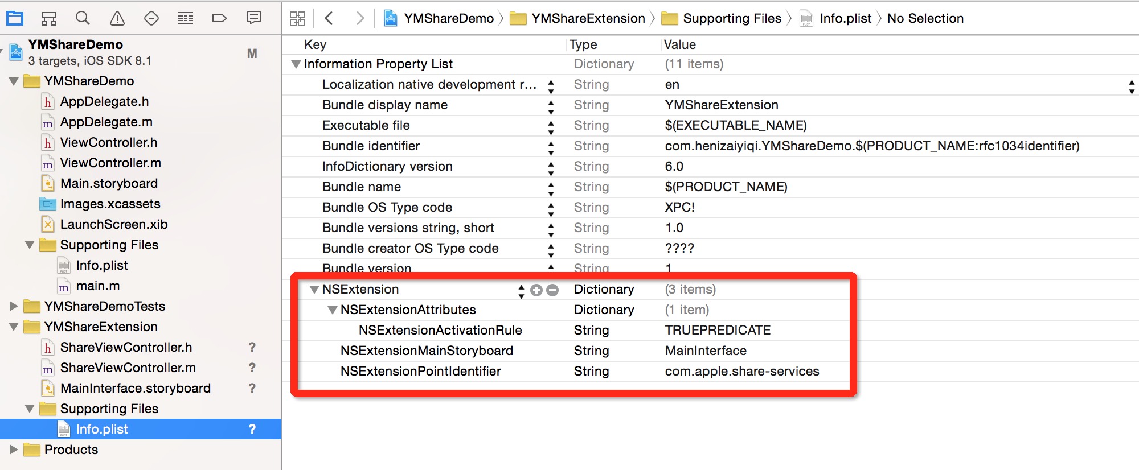Open Main.storyboard file
Image resolution: width=1139 pixels, height=470 pixels.
pyautogui.click(x=109, y=183)
